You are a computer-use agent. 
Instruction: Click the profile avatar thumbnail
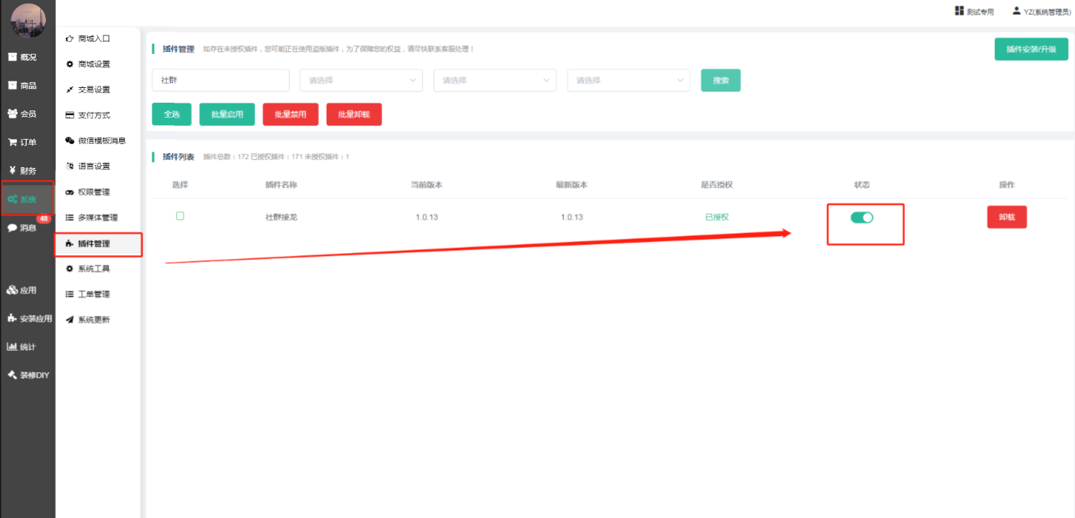pyautogui.click(x=28, y=21)
